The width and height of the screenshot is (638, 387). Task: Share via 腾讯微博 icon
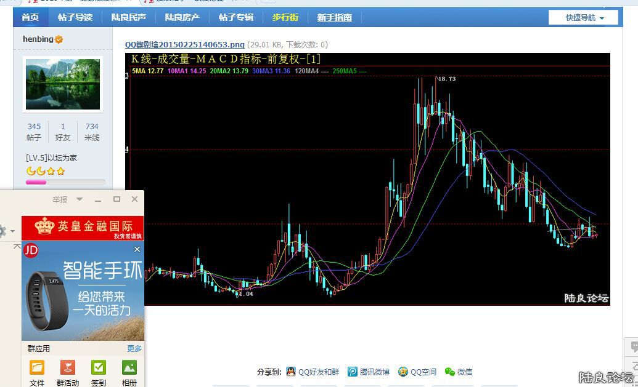353,372
